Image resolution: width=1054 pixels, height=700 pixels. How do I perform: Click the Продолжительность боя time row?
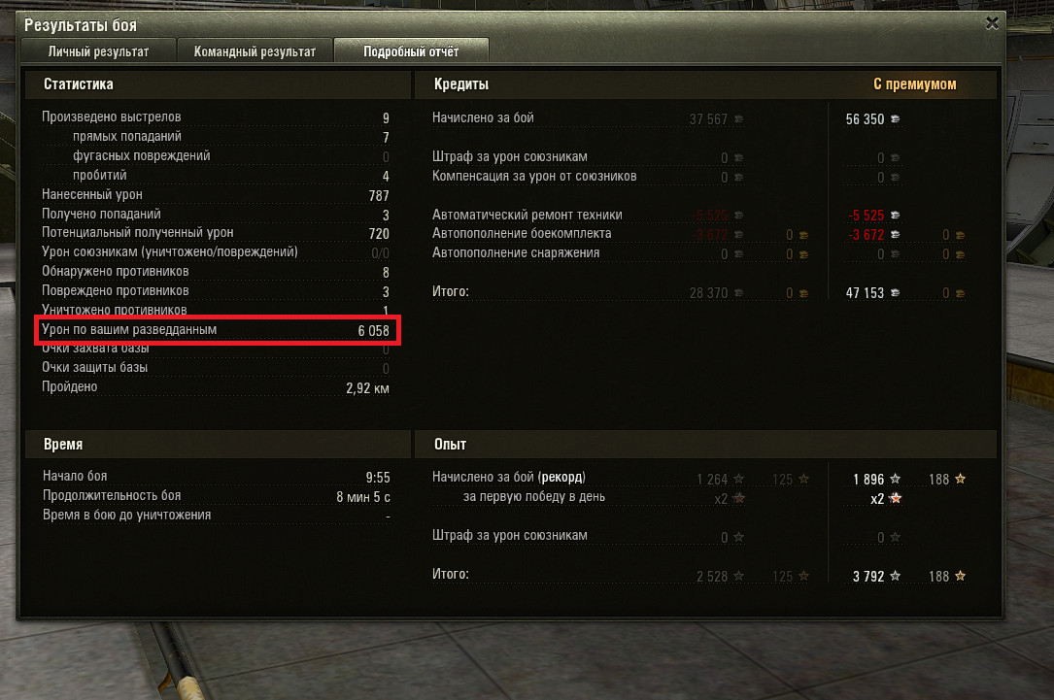pos(216,496)
